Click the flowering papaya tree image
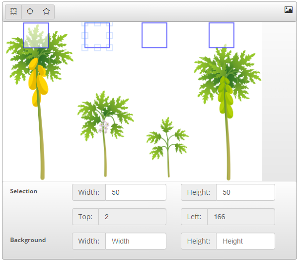 point(104,125)
